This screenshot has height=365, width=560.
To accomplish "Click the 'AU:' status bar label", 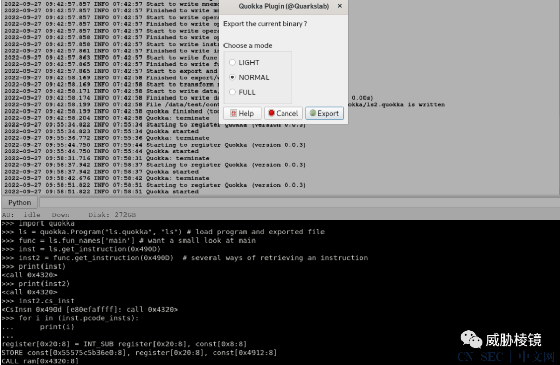I will point(8,215).
